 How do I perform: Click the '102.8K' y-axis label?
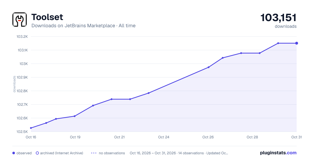(x=22, y=91)
